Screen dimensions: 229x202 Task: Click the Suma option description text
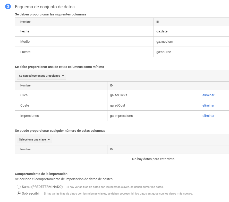click(x=115, y=187)
